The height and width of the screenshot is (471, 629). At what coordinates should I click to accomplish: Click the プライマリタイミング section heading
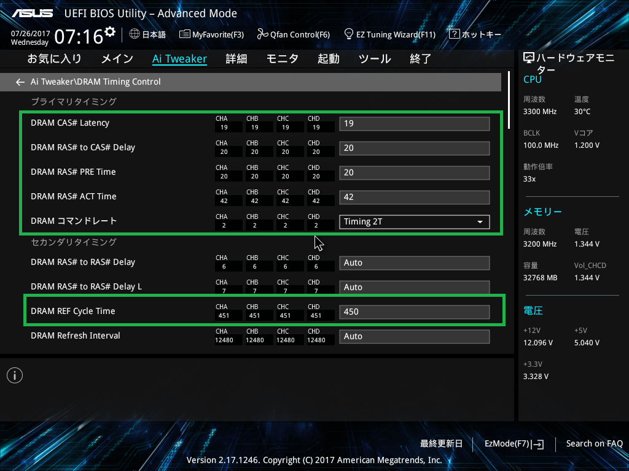coord(74,102)
